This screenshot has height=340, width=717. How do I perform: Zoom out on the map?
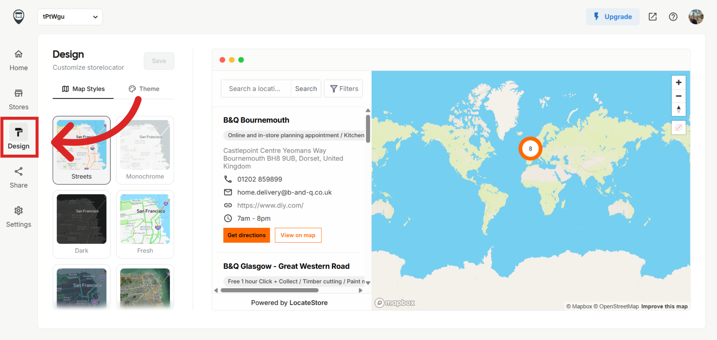coord(679,96)
